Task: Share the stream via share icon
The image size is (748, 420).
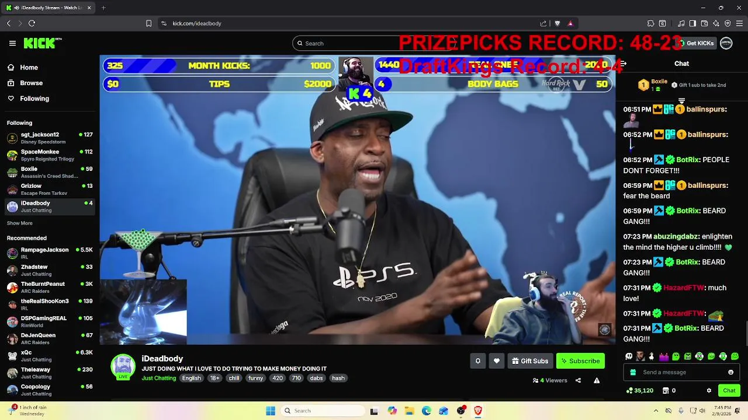Action: coord(578,380)
